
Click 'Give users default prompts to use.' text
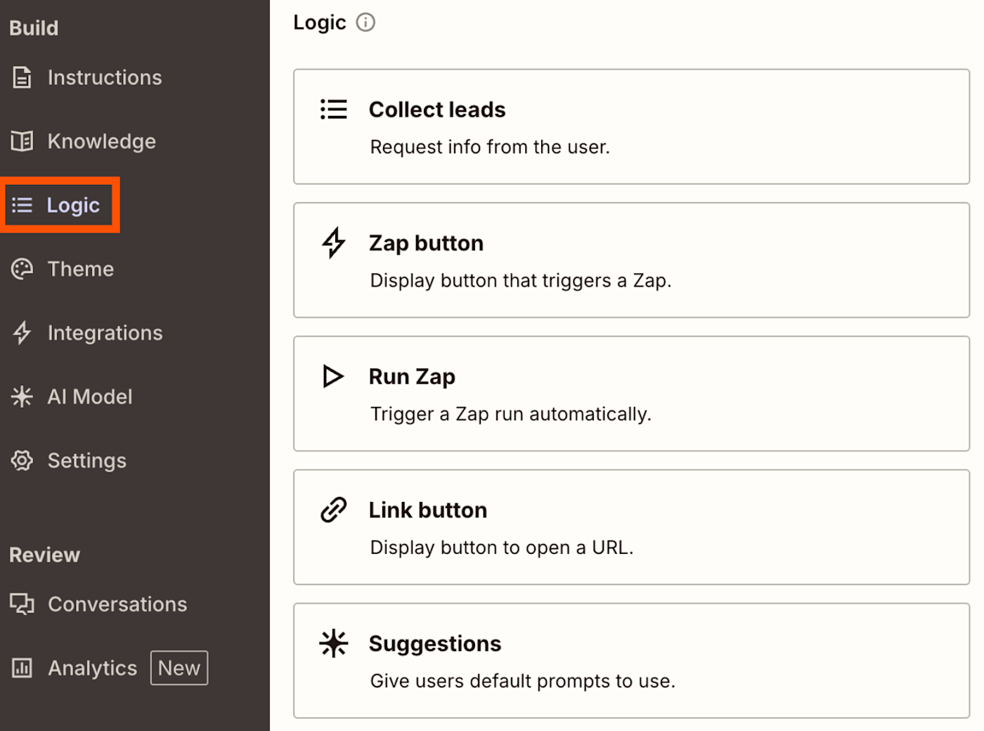click(523, 681)
